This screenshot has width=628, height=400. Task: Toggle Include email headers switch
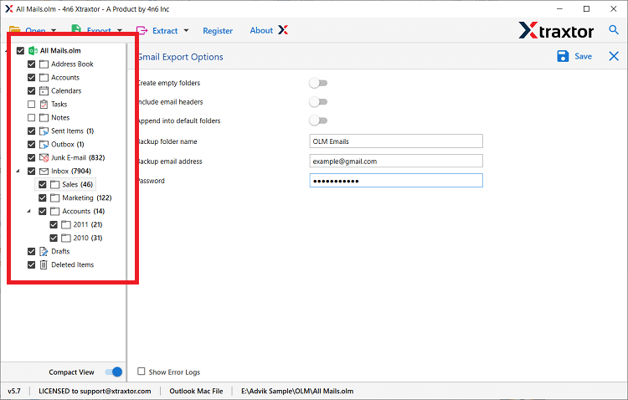point(318,102)
